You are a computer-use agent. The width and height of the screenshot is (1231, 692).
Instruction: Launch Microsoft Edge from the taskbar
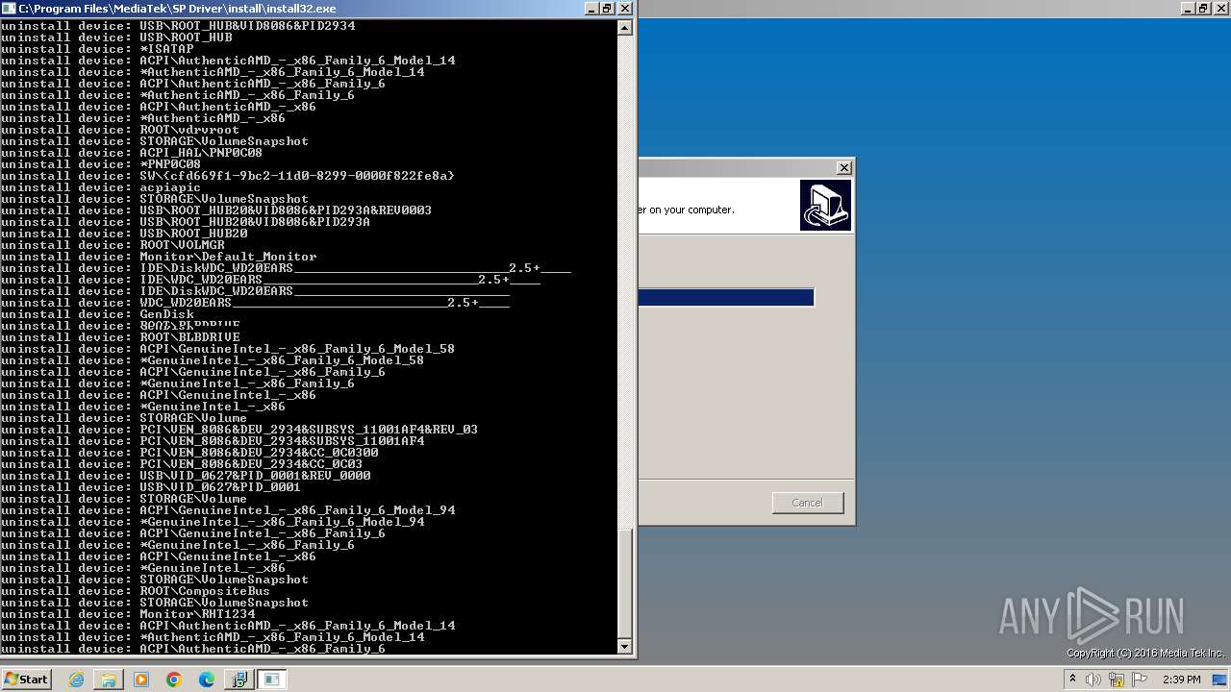tap(207, 680)
